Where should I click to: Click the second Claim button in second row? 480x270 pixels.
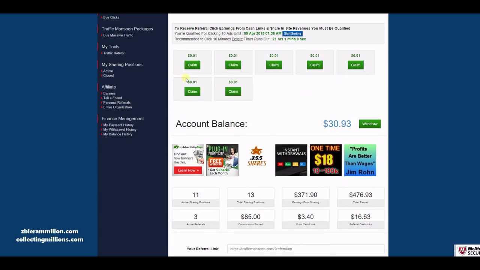pyautogui.click(x=233, y=91)
